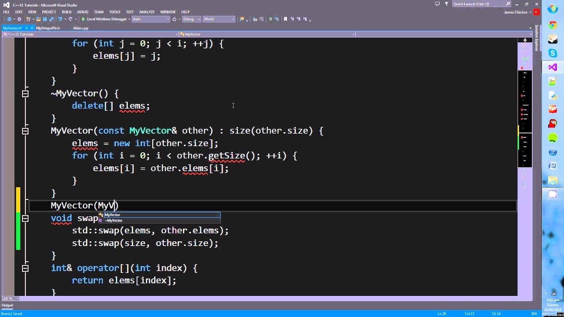Click the bookmark toggle icon in toolbar
The height and width of the screenshot is (317, 564).
(286, 19)
